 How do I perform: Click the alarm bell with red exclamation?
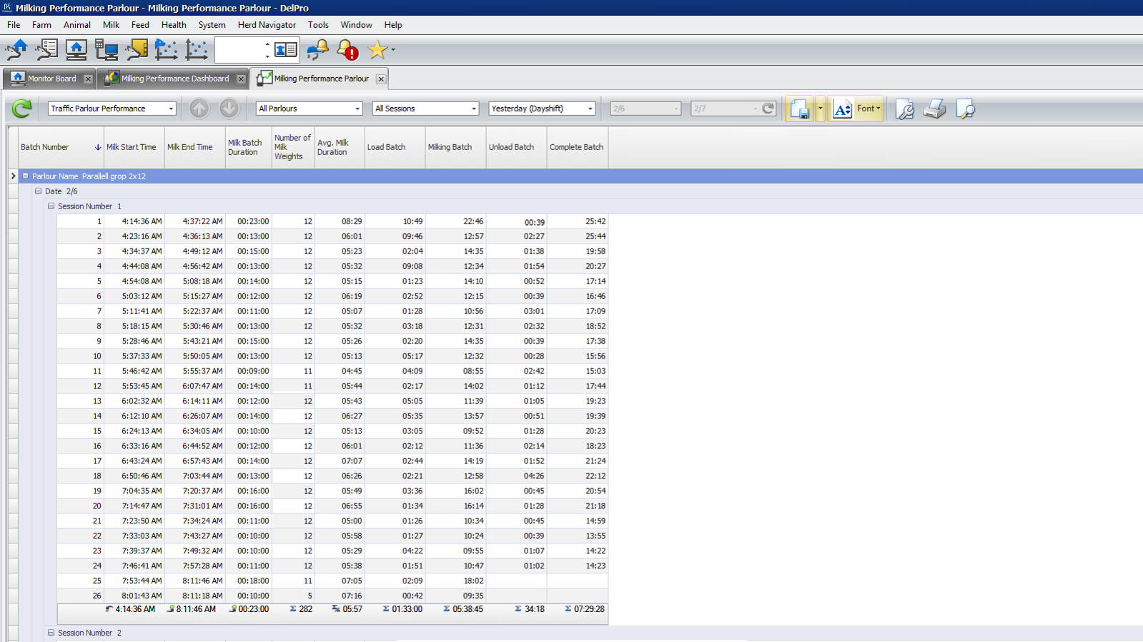347,50
